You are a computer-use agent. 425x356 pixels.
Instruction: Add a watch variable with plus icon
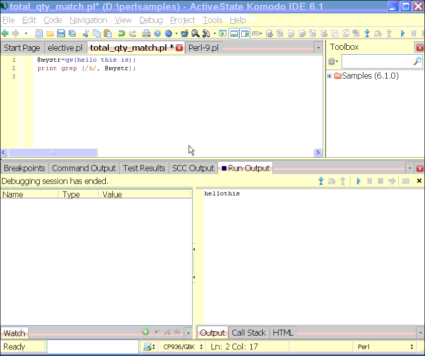coord(145,332)
